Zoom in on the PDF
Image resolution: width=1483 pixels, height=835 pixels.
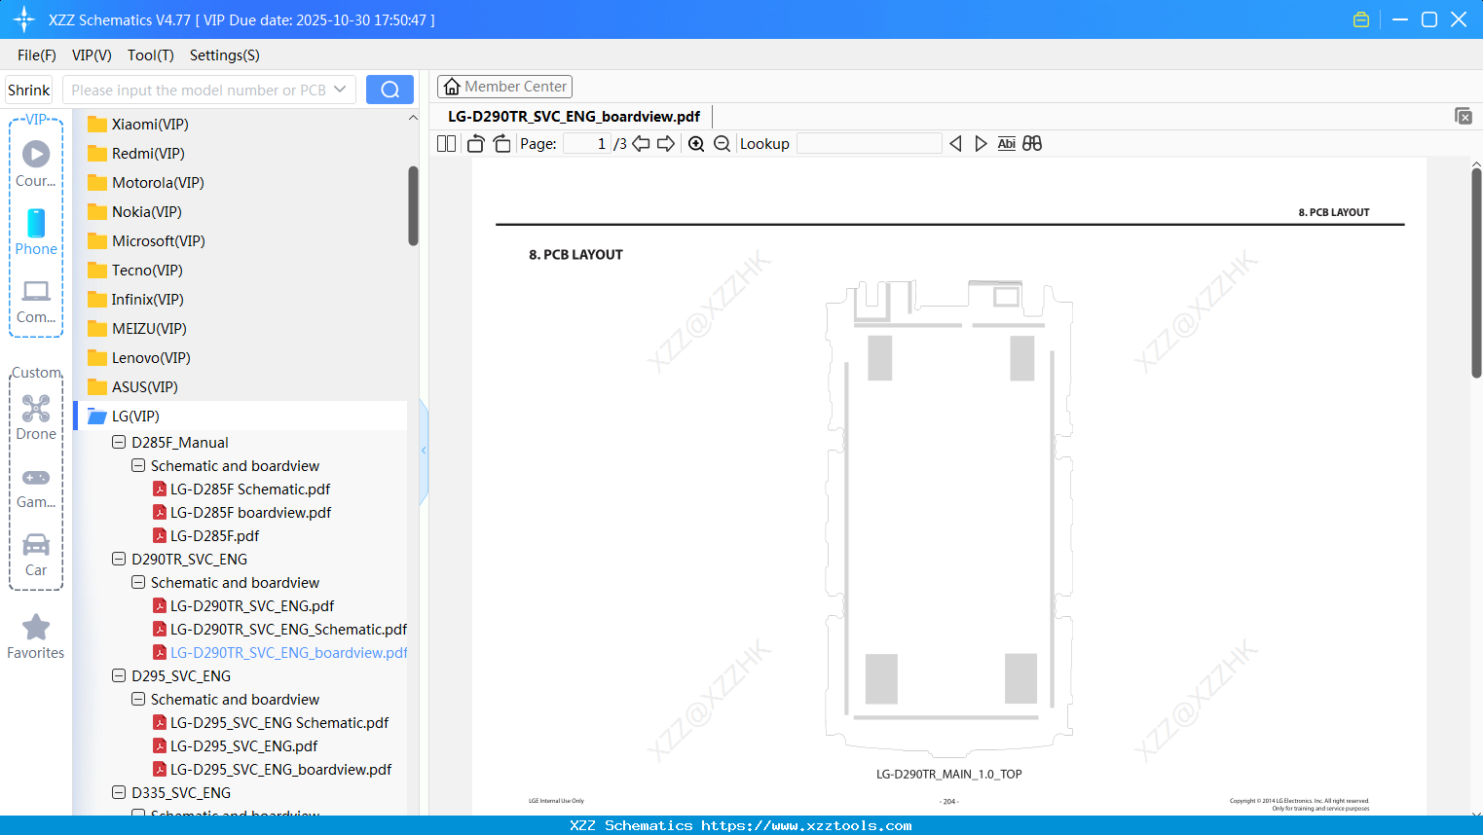(696, 143)
